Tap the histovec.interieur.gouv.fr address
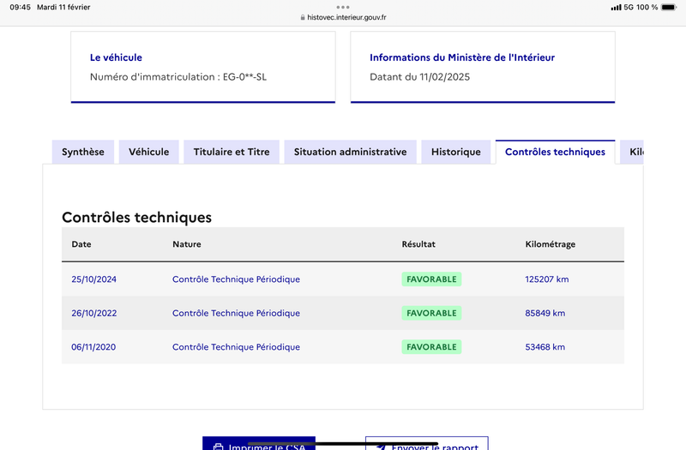This screenshot has width=686, height=450. (x=346, y=17)
